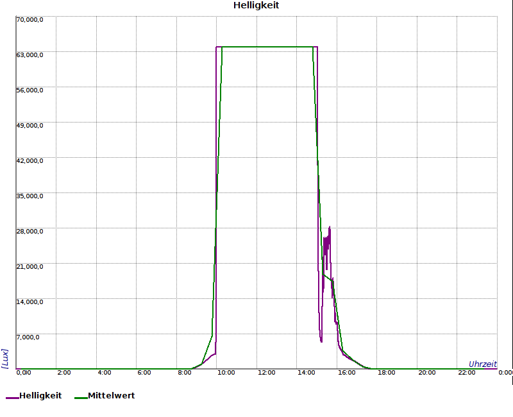
Task: Click the 20:00 time axis label
Action: coord(427,373)
